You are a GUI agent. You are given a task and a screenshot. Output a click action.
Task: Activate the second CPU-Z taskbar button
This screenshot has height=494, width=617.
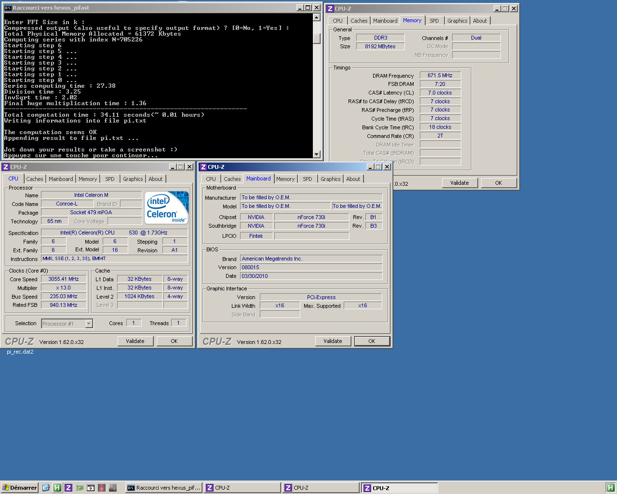(x=321, y=488)
